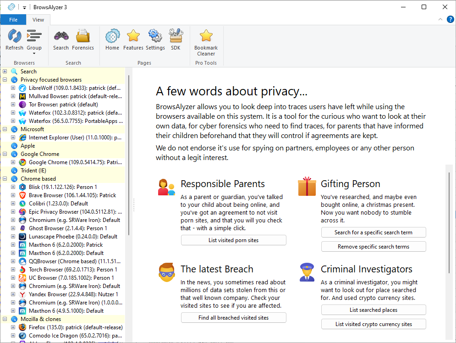The height and width of the screenshot is (343, 456).
Task: Select Maxthon 6 (6.2.0.2000): Patrick entry
Action: coord(66,245)
